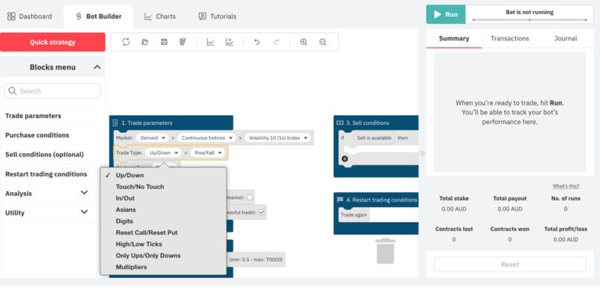Screen dimensions: 600x288
Task: Collapse the run panel with double chevron
Action: 422,153
